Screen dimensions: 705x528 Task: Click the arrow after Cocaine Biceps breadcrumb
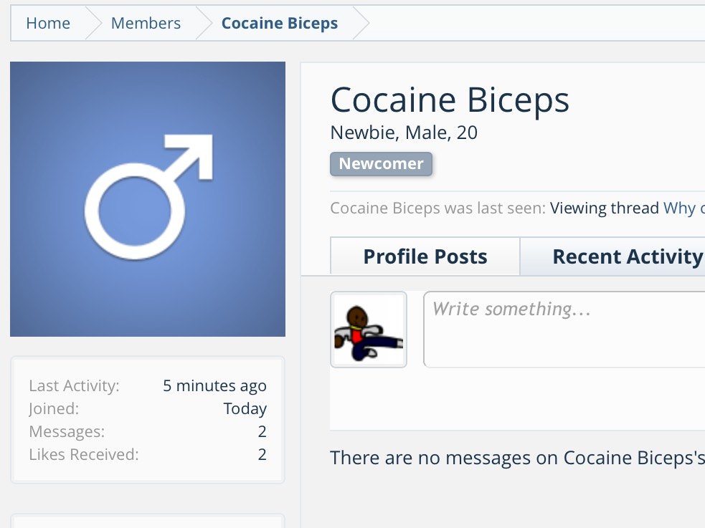[361, 23]
